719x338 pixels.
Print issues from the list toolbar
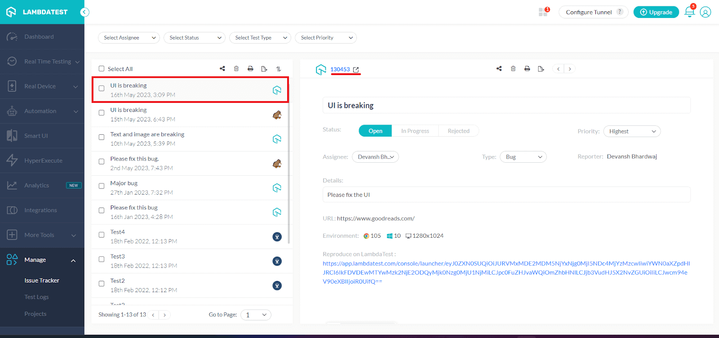tap(250, 69)
